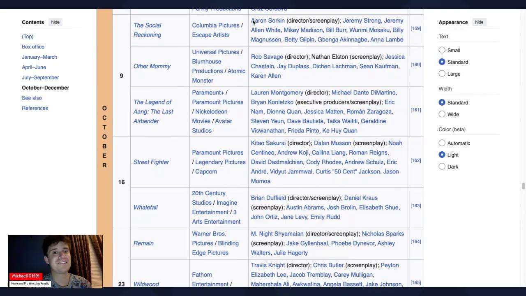Hide the Appearance panel

[x=479, y=22]
